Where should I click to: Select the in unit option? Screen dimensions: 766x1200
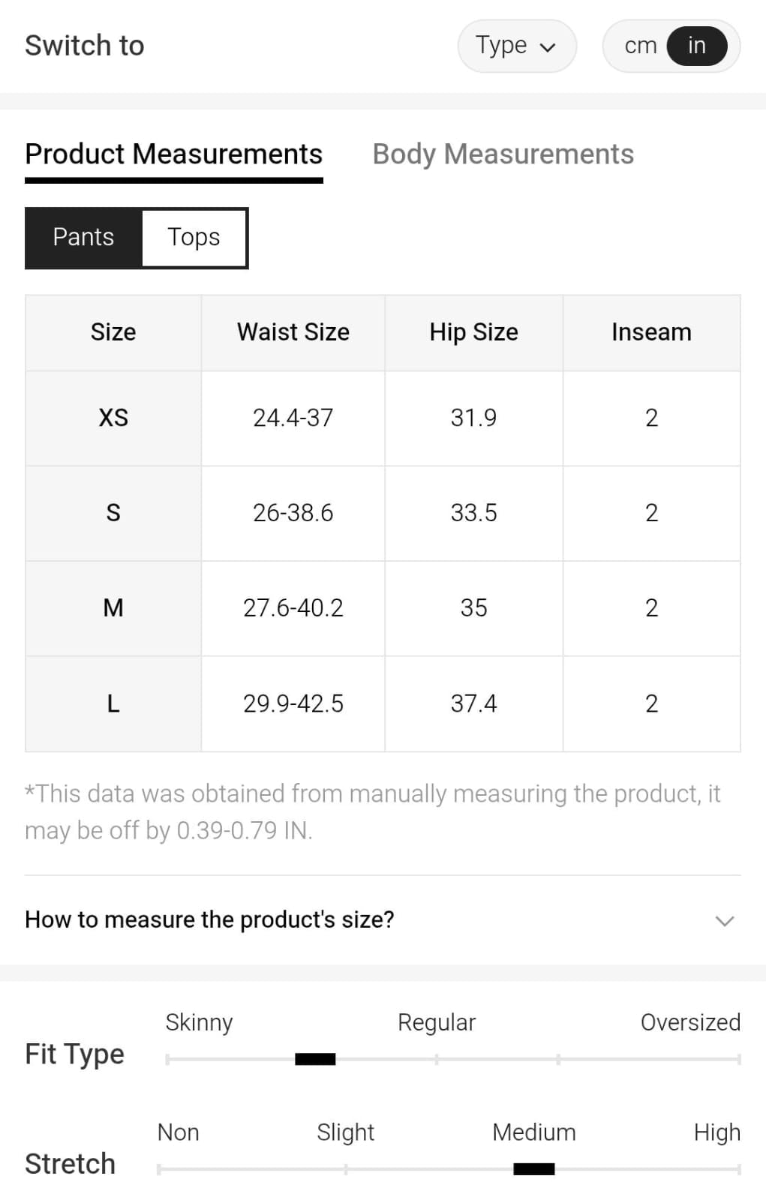coord(696,46)
